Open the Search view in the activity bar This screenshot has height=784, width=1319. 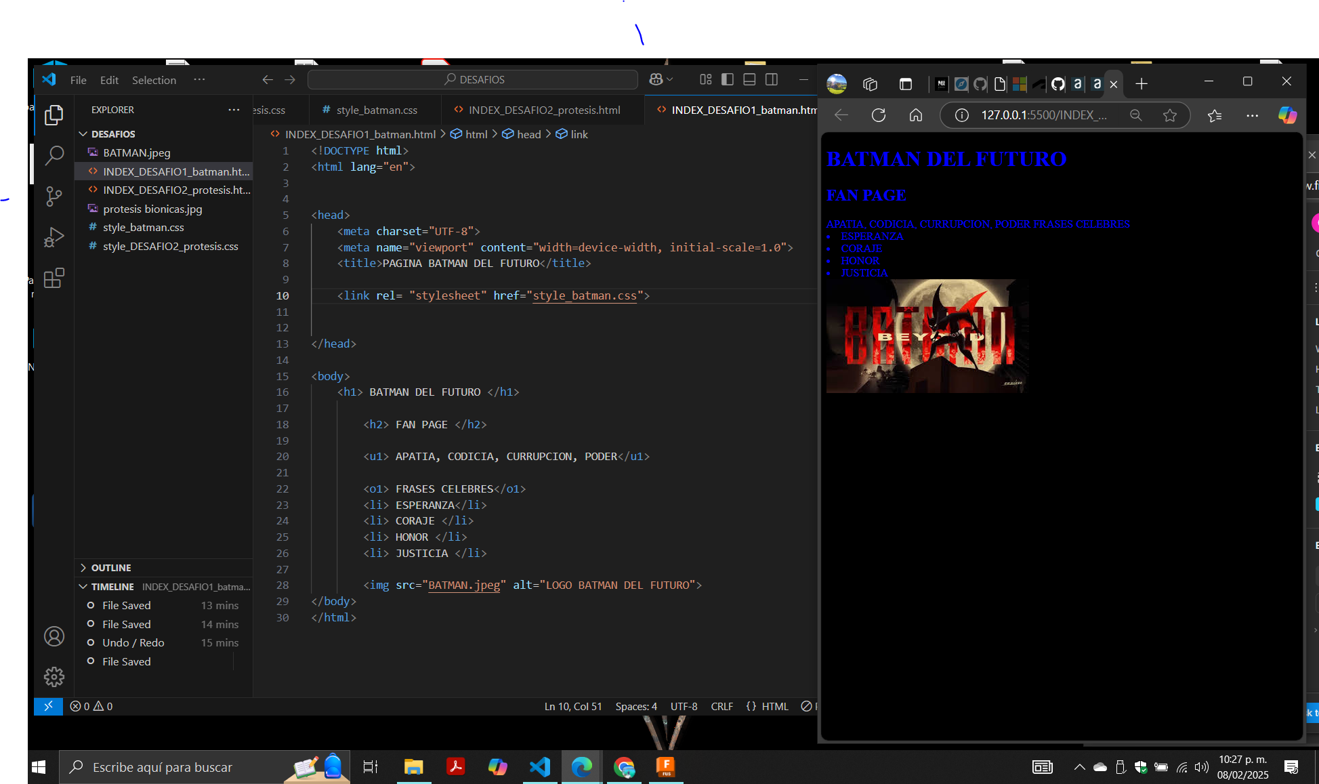pyautogui.click(x=54, y=156)
